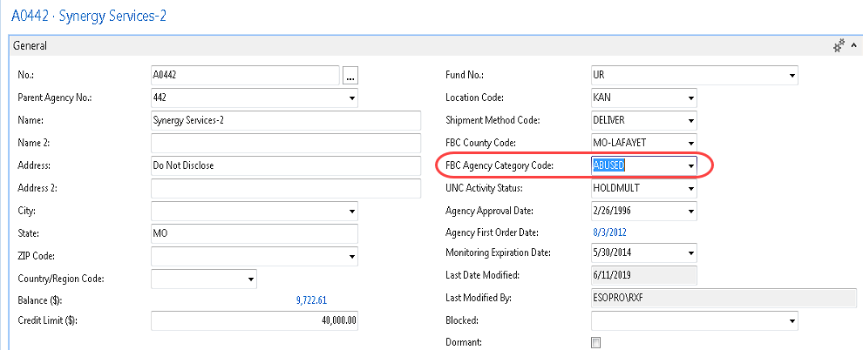
Task: Open the Agency Approval Date picker
Action: [x=690, y=211]
